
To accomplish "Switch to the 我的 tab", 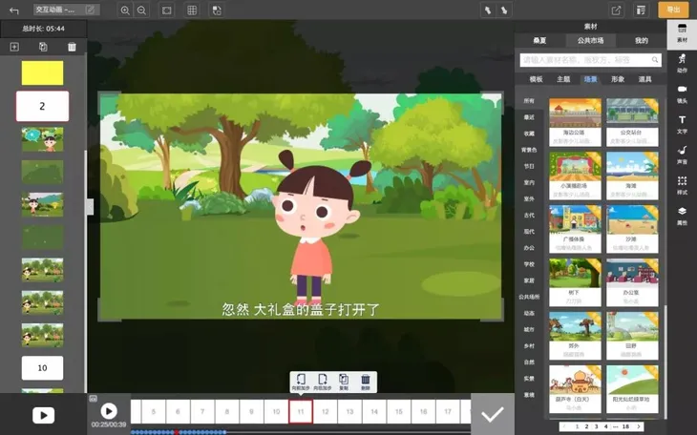I will [x=641, y=40].
